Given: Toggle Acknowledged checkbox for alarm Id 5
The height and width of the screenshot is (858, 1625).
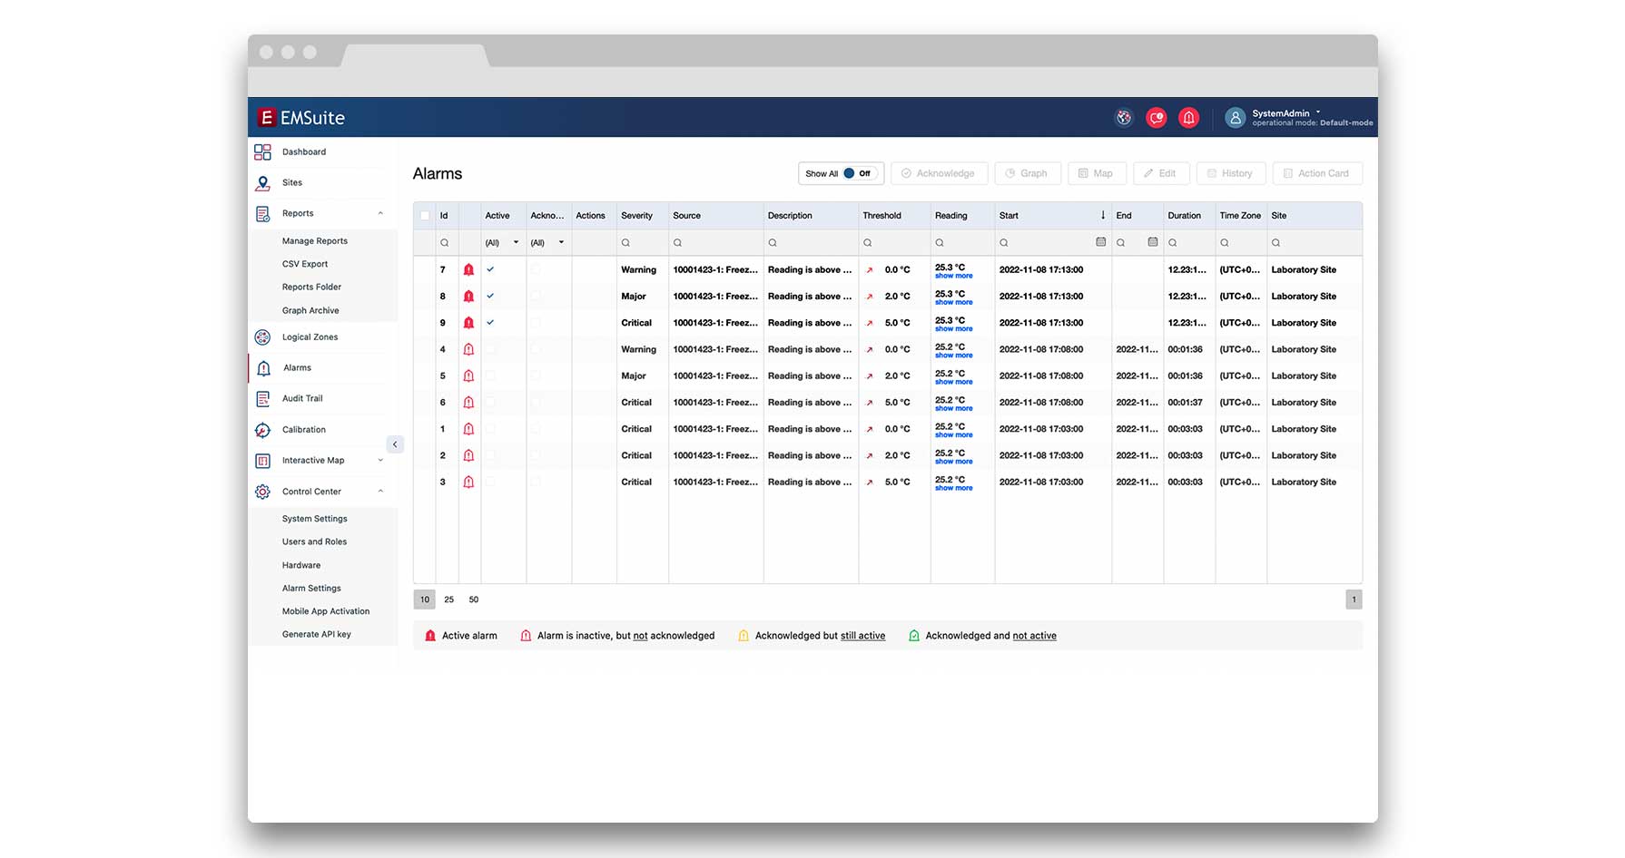Looking at the screenshot, I should click(x=536, y=375).
